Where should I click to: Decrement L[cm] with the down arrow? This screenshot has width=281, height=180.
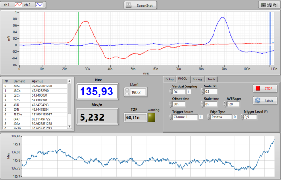127,94
